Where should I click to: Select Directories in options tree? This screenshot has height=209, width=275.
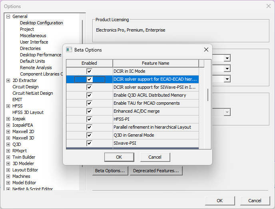pyautogui.click(x=30, y=48)
